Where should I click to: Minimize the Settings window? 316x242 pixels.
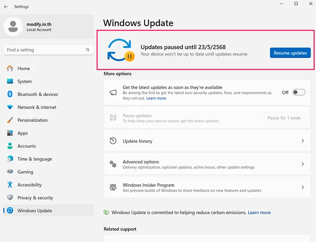tap(281, 4)
